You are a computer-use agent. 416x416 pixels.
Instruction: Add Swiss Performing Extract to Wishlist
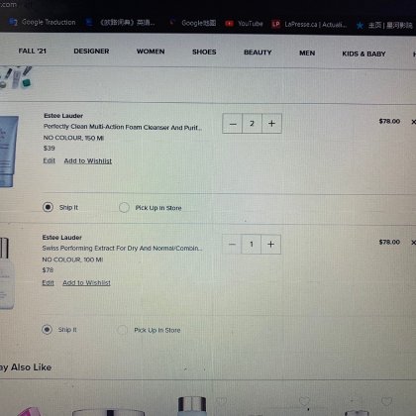click(86, 283)
